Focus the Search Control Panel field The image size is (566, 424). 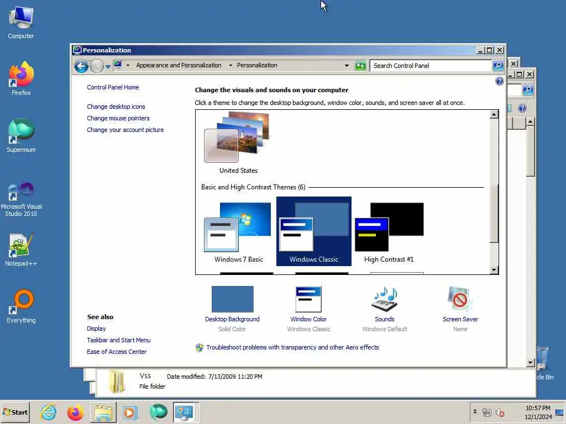coord(430,66)
